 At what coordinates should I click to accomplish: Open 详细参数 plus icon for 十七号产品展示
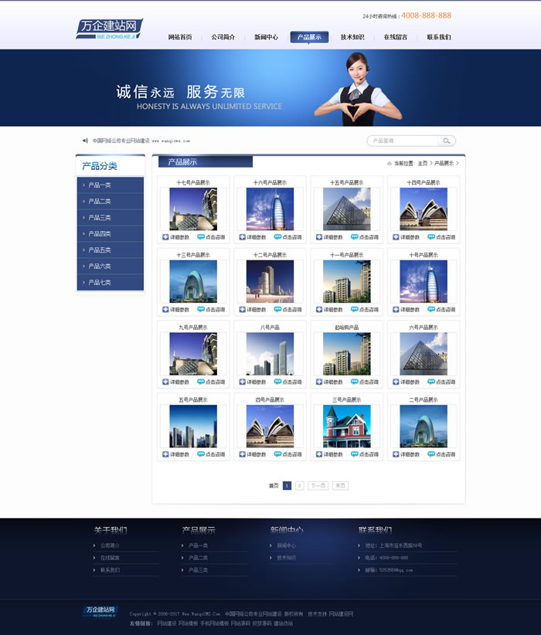pos(165,237)
